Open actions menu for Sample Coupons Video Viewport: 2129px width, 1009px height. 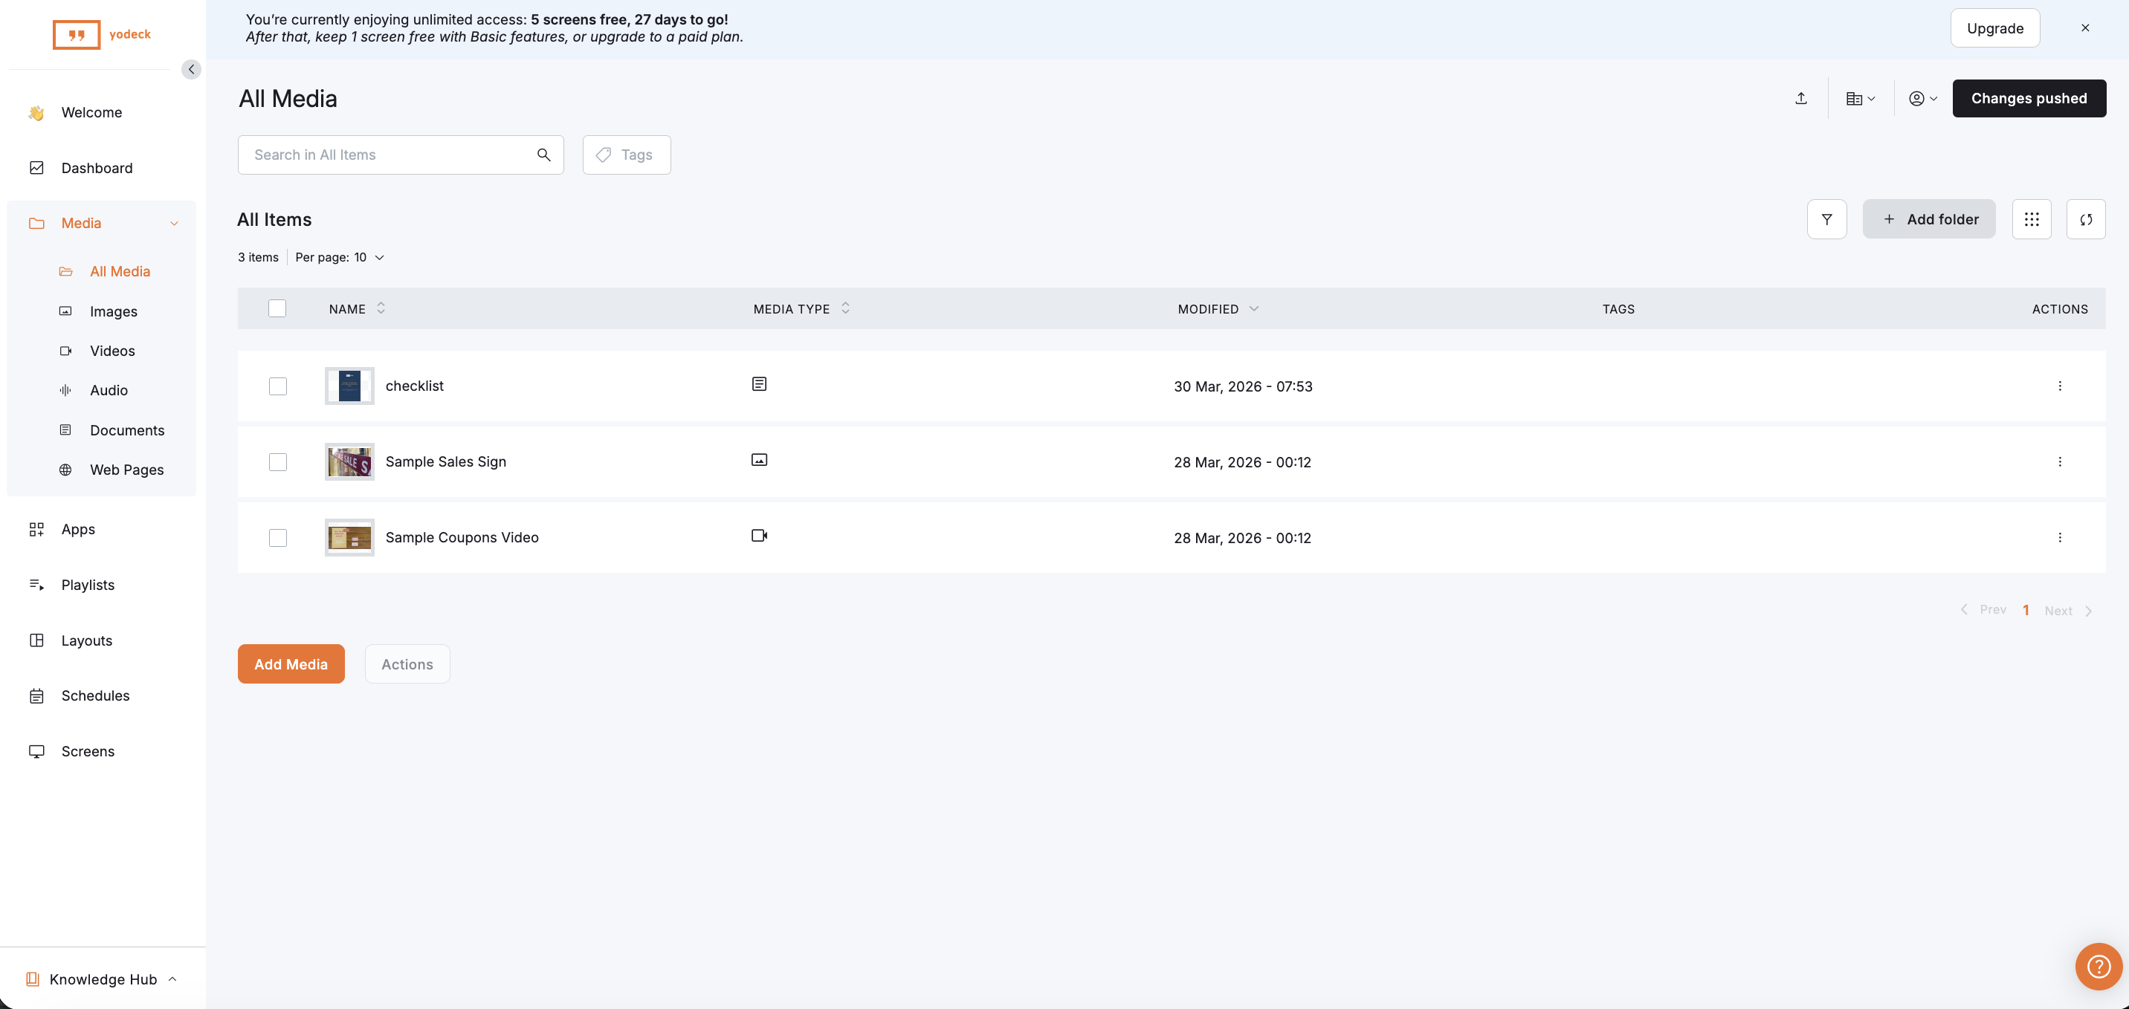pyautogui.click(x=2060, y=537)
